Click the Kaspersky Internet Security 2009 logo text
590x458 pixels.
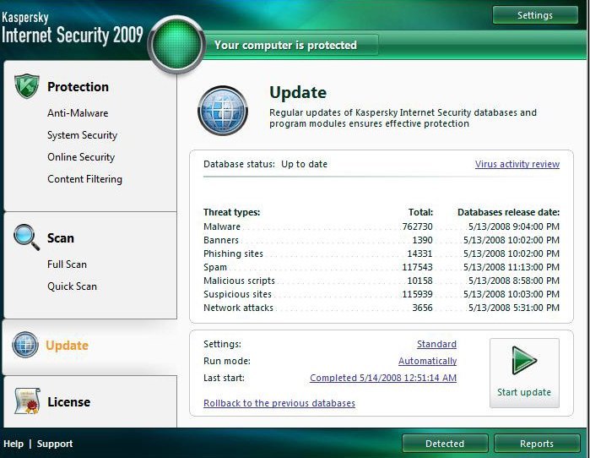(73, 28)
